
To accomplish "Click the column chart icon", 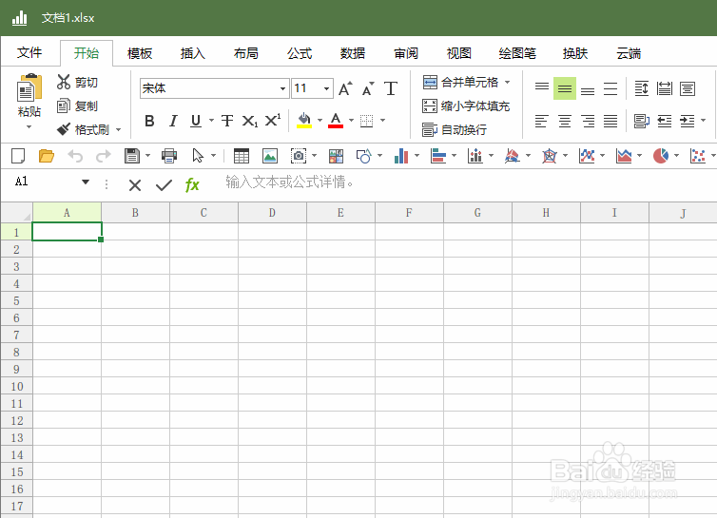I will [x=401, y=156].
